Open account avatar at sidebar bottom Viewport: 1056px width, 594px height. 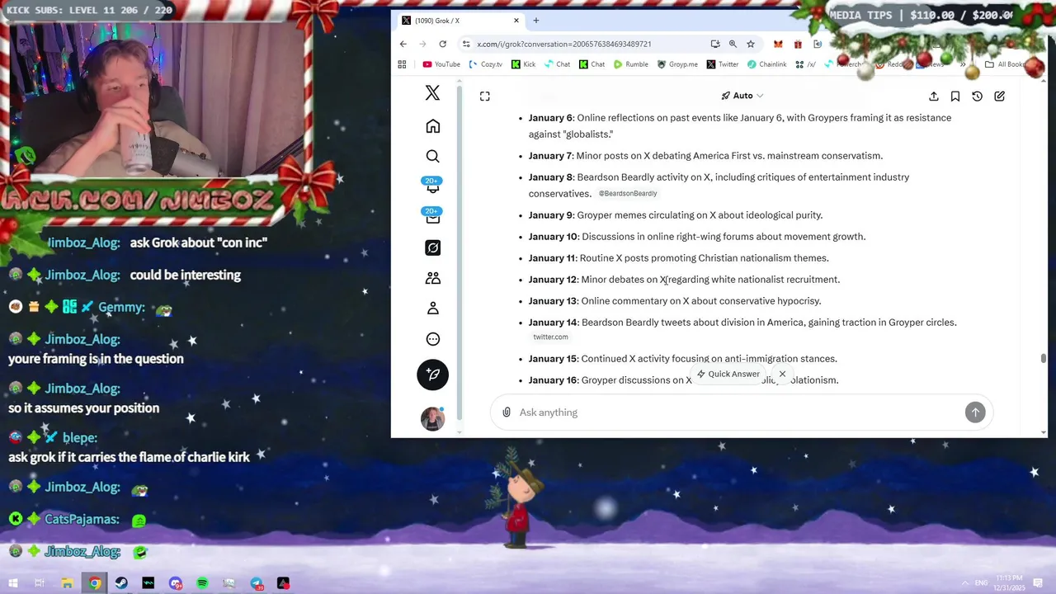432,418
